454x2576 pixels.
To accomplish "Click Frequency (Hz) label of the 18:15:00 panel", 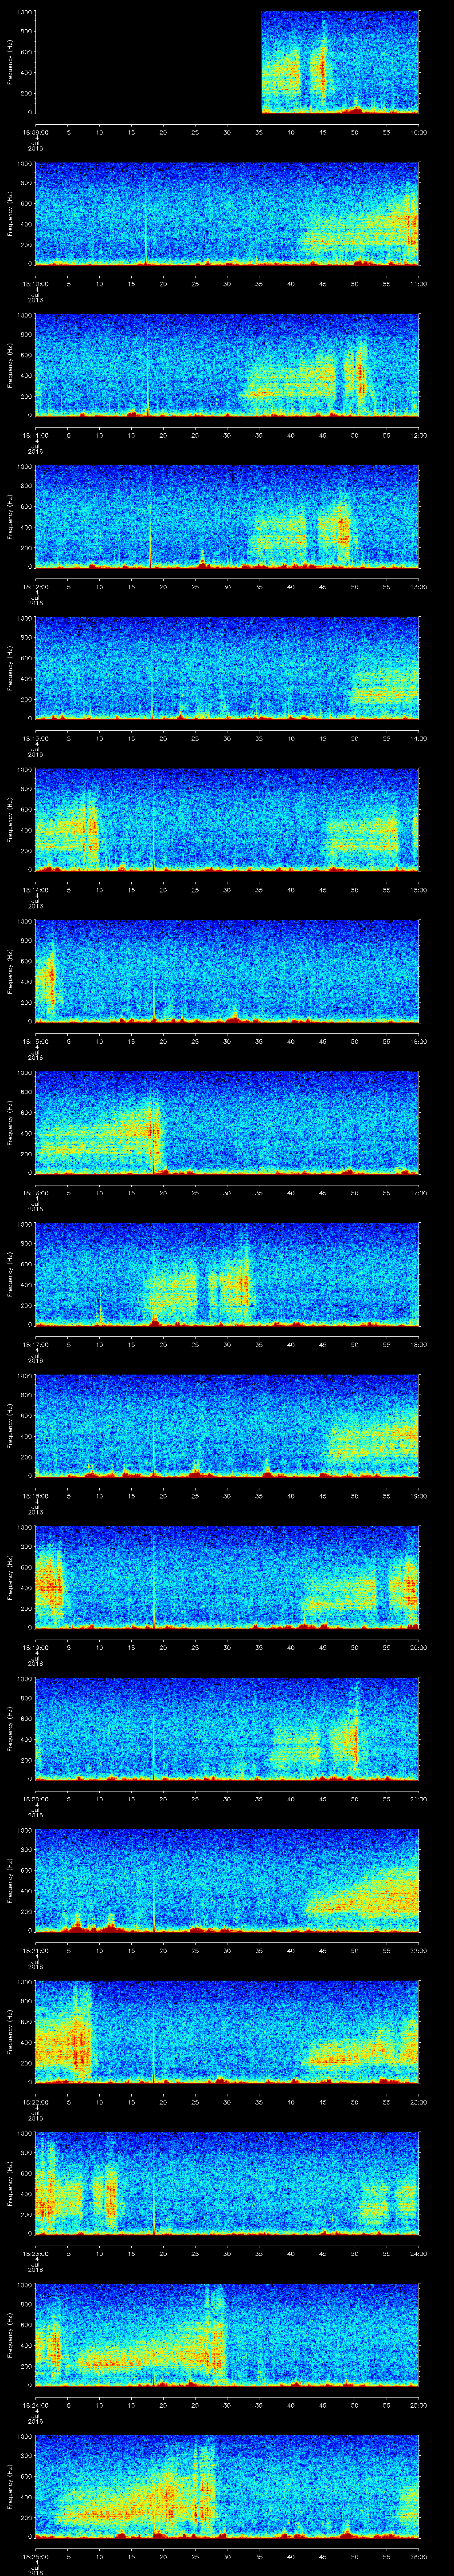I will click(10, 971).
